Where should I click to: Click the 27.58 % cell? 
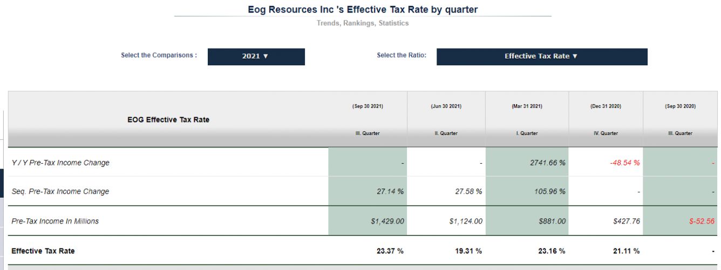(468, 192)
